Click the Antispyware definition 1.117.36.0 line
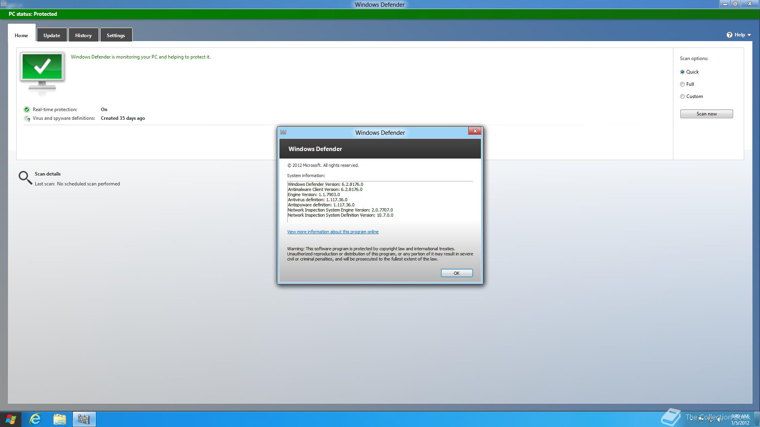This screenshot has width=760, height=427. (321, 205)
